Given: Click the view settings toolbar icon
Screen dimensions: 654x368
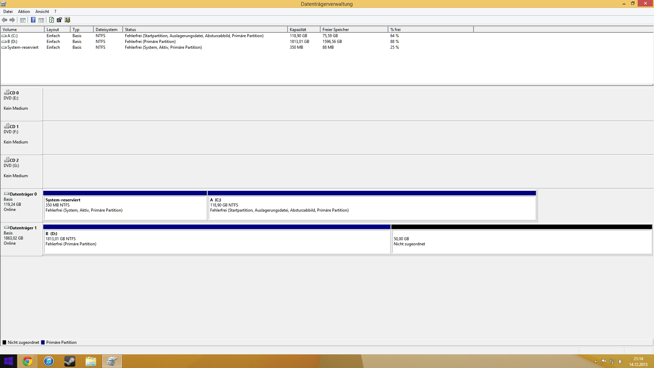Looking at the screenshot, I should click(67, 20).
